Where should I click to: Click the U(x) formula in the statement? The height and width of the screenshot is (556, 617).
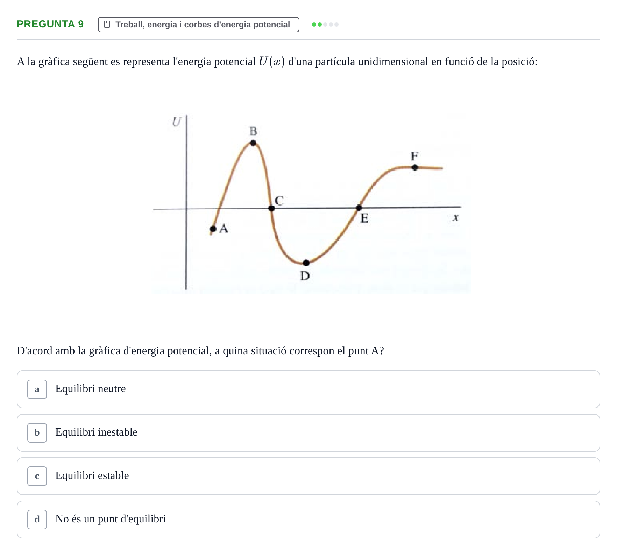(x=272, y=62)
